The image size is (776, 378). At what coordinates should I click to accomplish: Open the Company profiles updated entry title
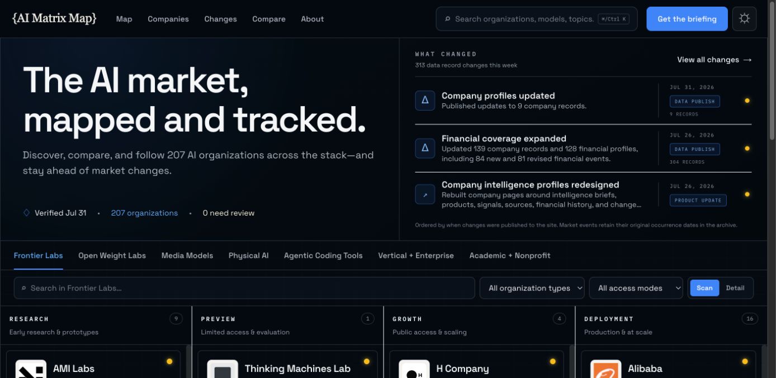click(x=498, y=95)
